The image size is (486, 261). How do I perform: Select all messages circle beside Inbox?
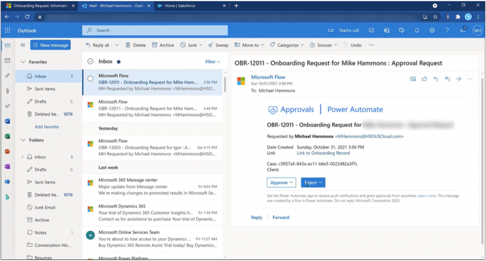click(90, 62)
